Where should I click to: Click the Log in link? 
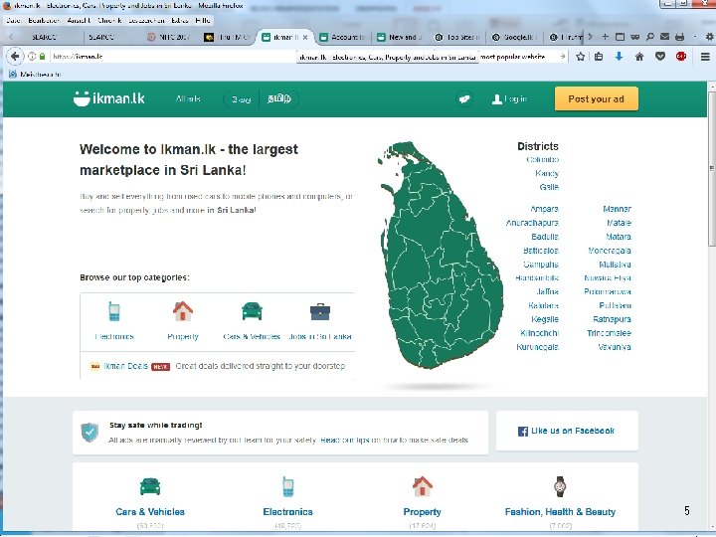509,99
